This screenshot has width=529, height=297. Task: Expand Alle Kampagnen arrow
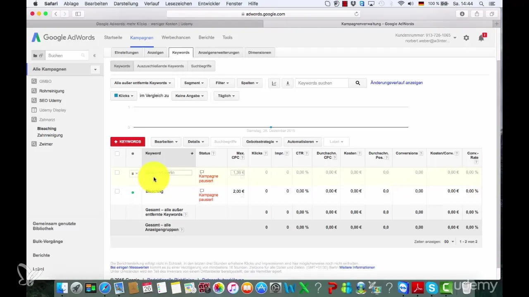click(x=95, y=69)
